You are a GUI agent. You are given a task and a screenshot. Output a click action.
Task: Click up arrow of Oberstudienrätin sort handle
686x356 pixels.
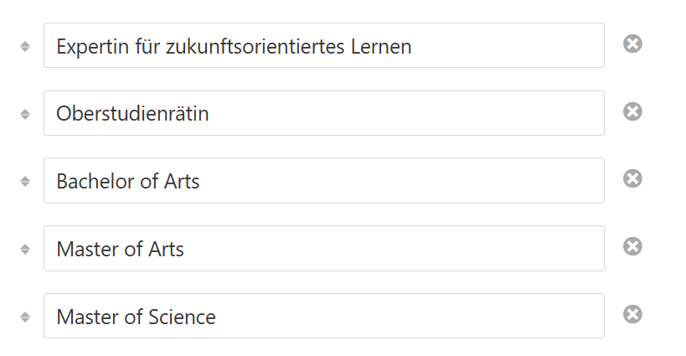[25, 111]
